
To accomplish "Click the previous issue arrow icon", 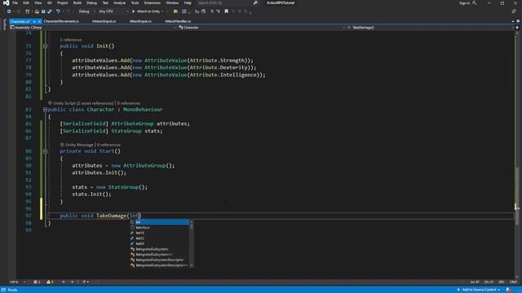I will pyautogui.click(x=64, y=282).
